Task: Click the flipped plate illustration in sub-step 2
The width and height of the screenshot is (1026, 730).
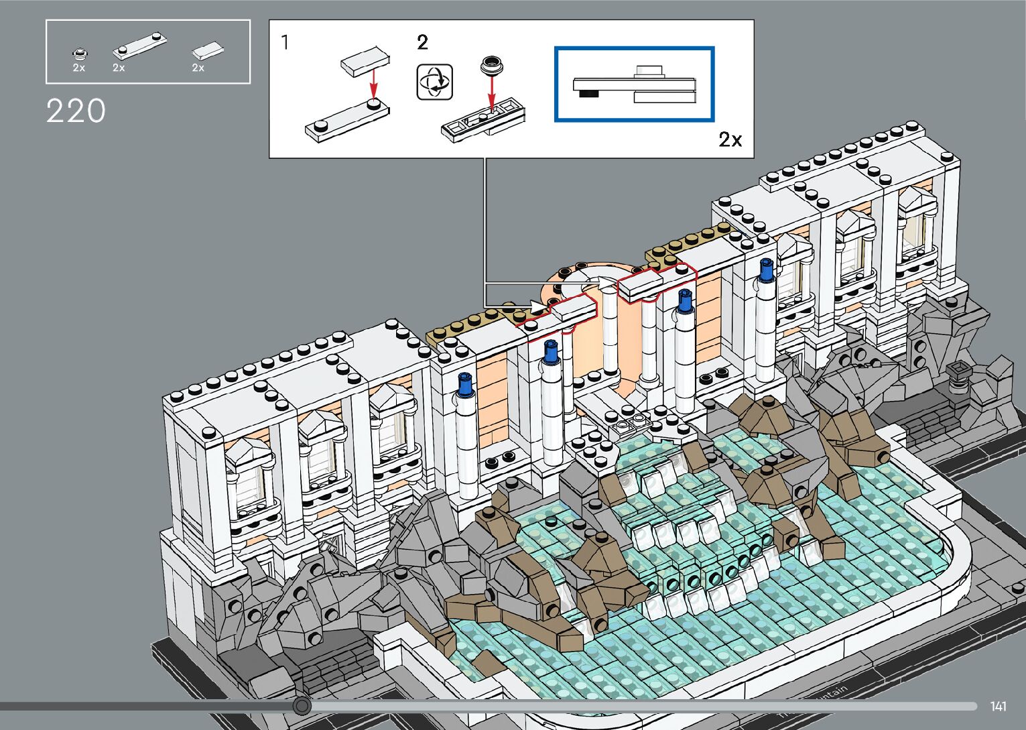Action: click(482, 122)
